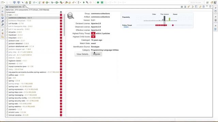Image resolution: width=218 pixels, height=122 pixels.
Task: Toggle checkbox for struts2-core row
Action: 7,112
